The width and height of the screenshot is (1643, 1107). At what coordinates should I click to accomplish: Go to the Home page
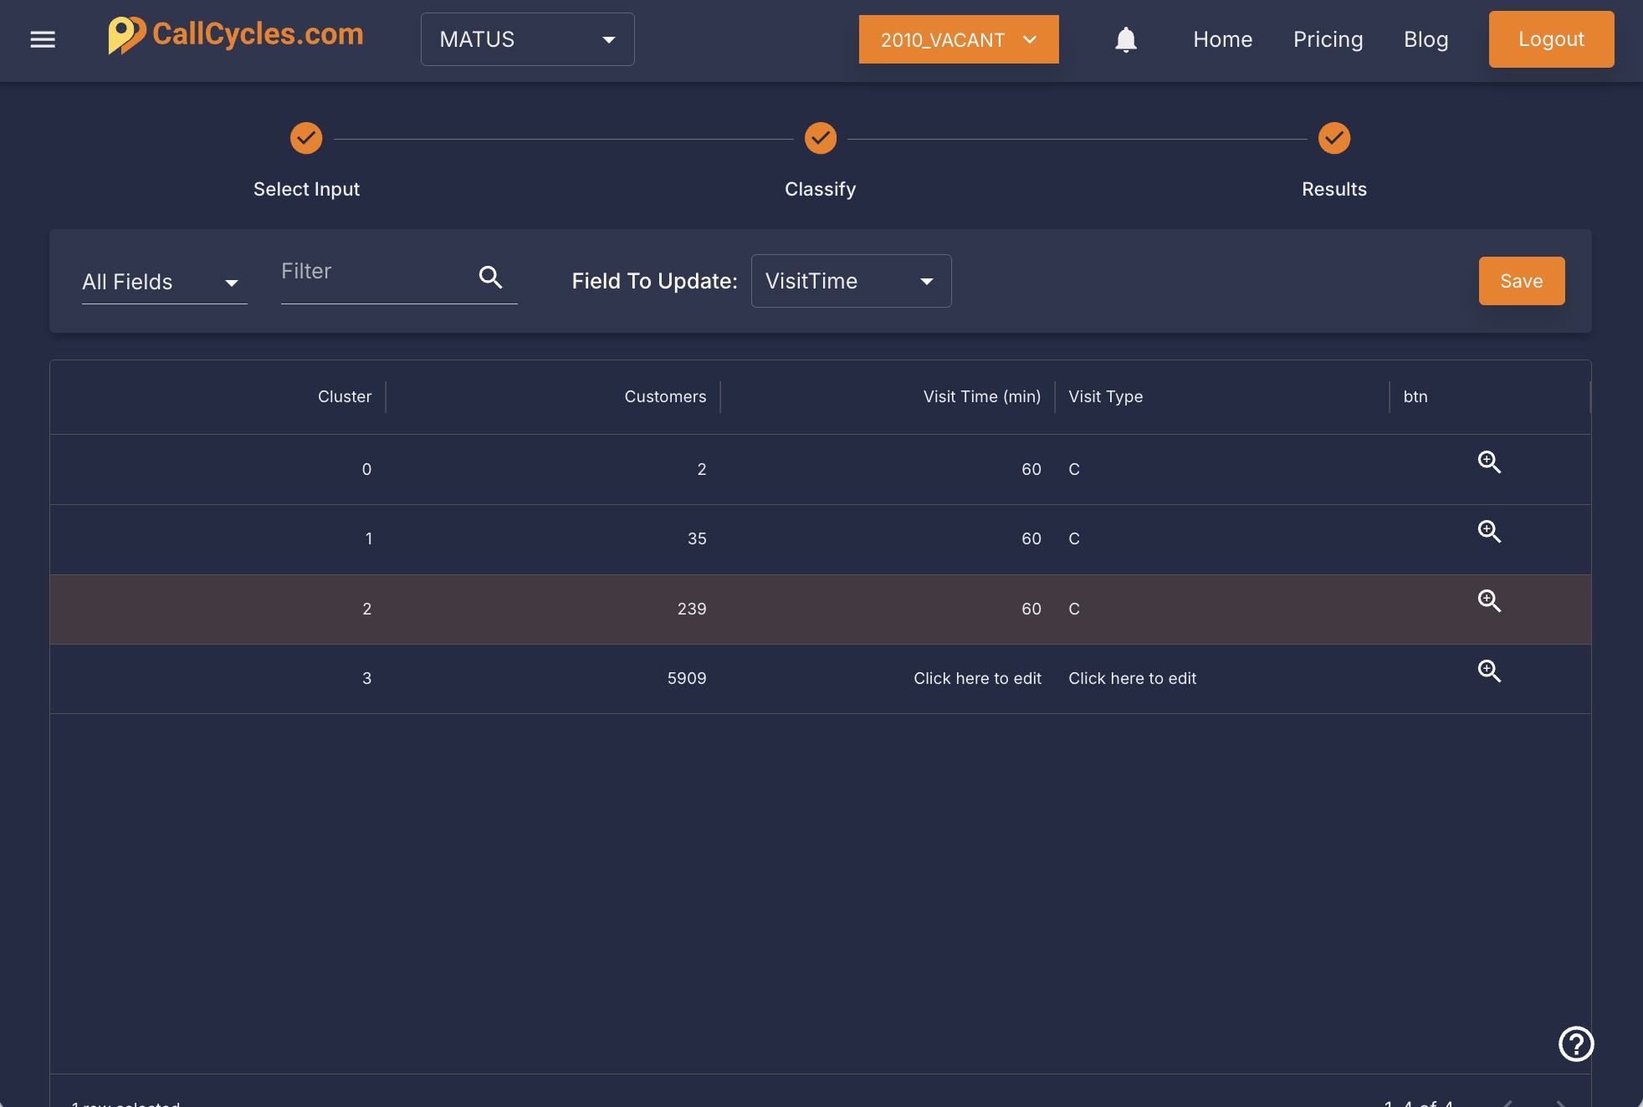pyautogui.click(x=1223, y=39)
